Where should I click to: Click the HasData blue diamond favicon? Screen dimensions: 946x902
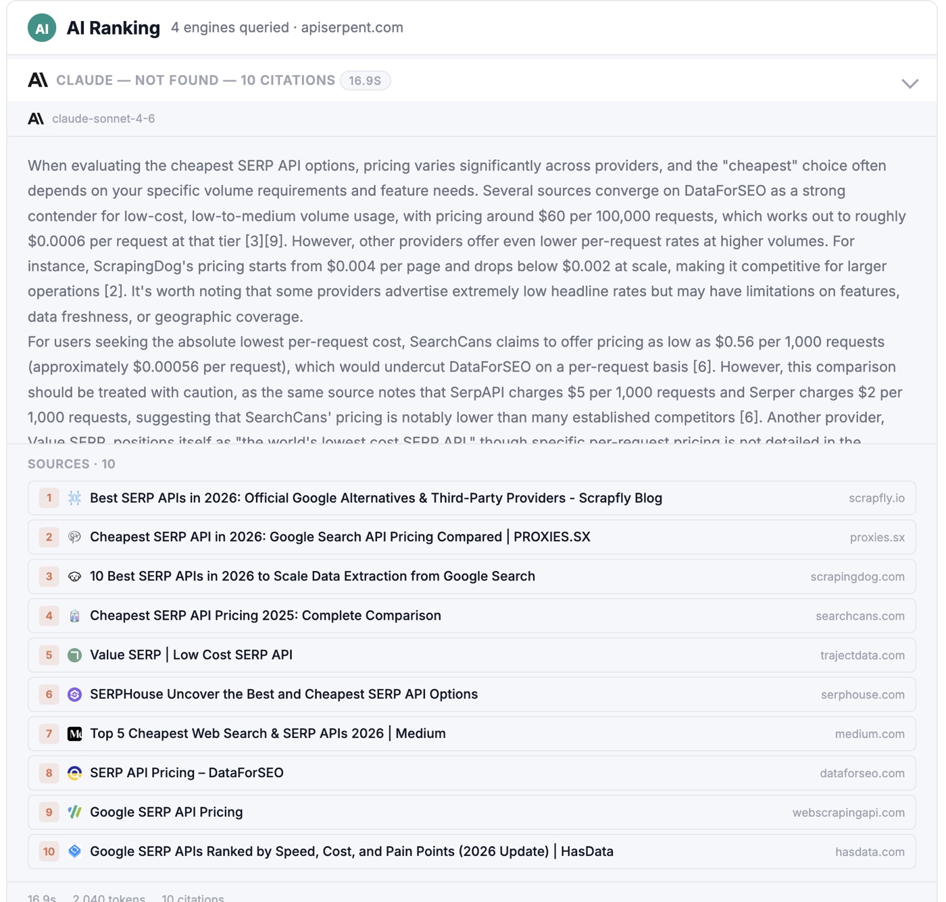(74, 851)
